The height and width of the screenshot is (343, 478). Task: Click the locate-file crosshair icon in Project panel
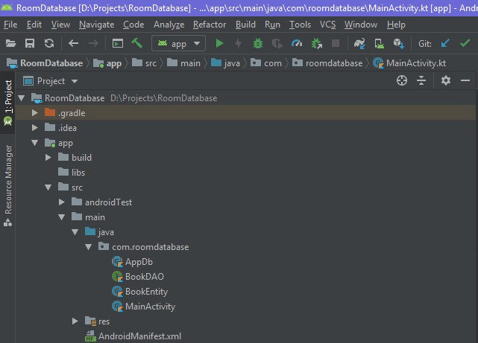(402, 80)
